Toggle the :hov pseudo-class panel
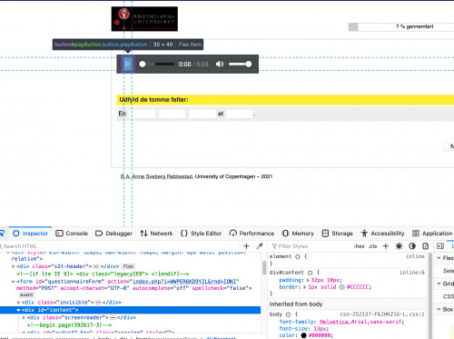 (x=359, y=246)
